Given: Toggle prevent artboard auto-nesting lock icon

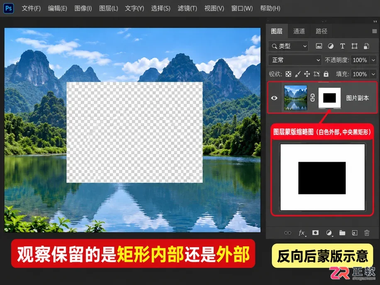Looking at the screenshot, I should click(x=317, y=74).
